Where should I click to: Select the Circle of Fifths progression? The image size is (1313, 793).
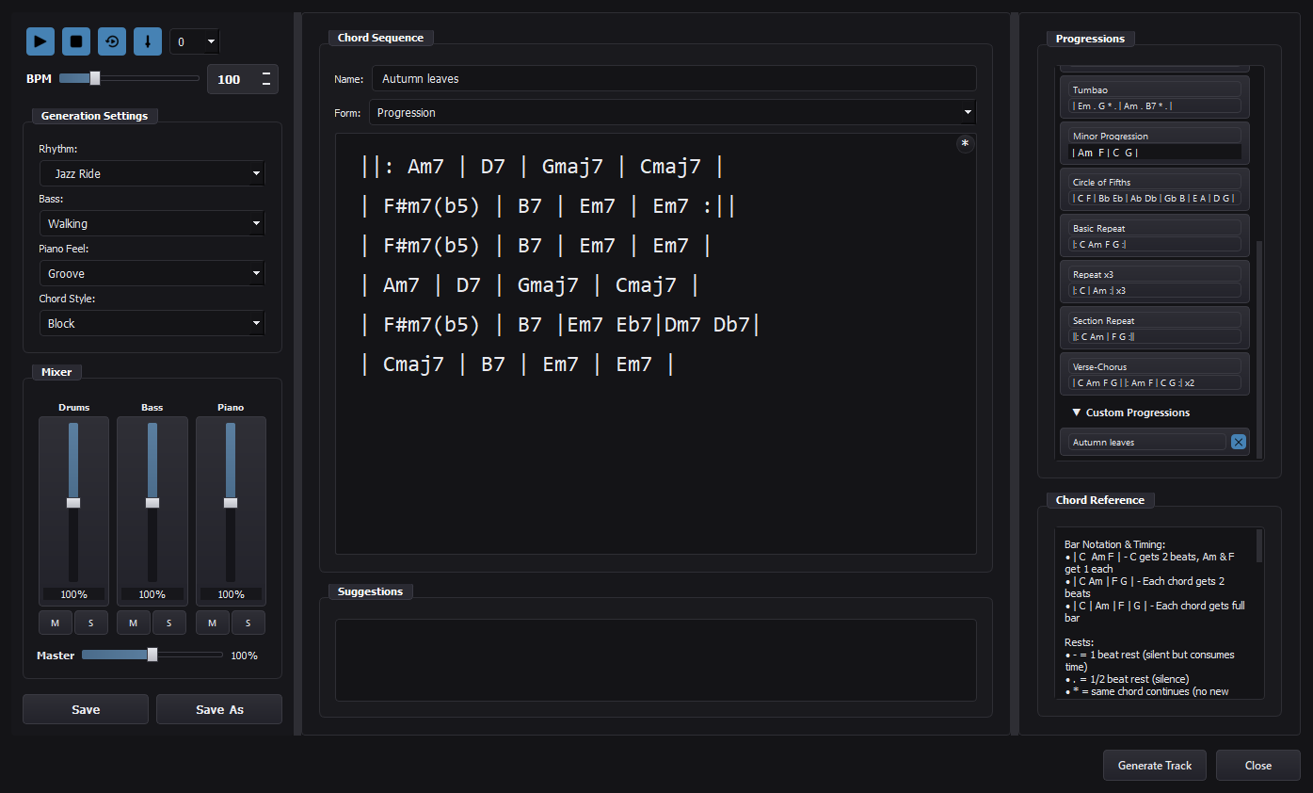tap(1155, 190)
